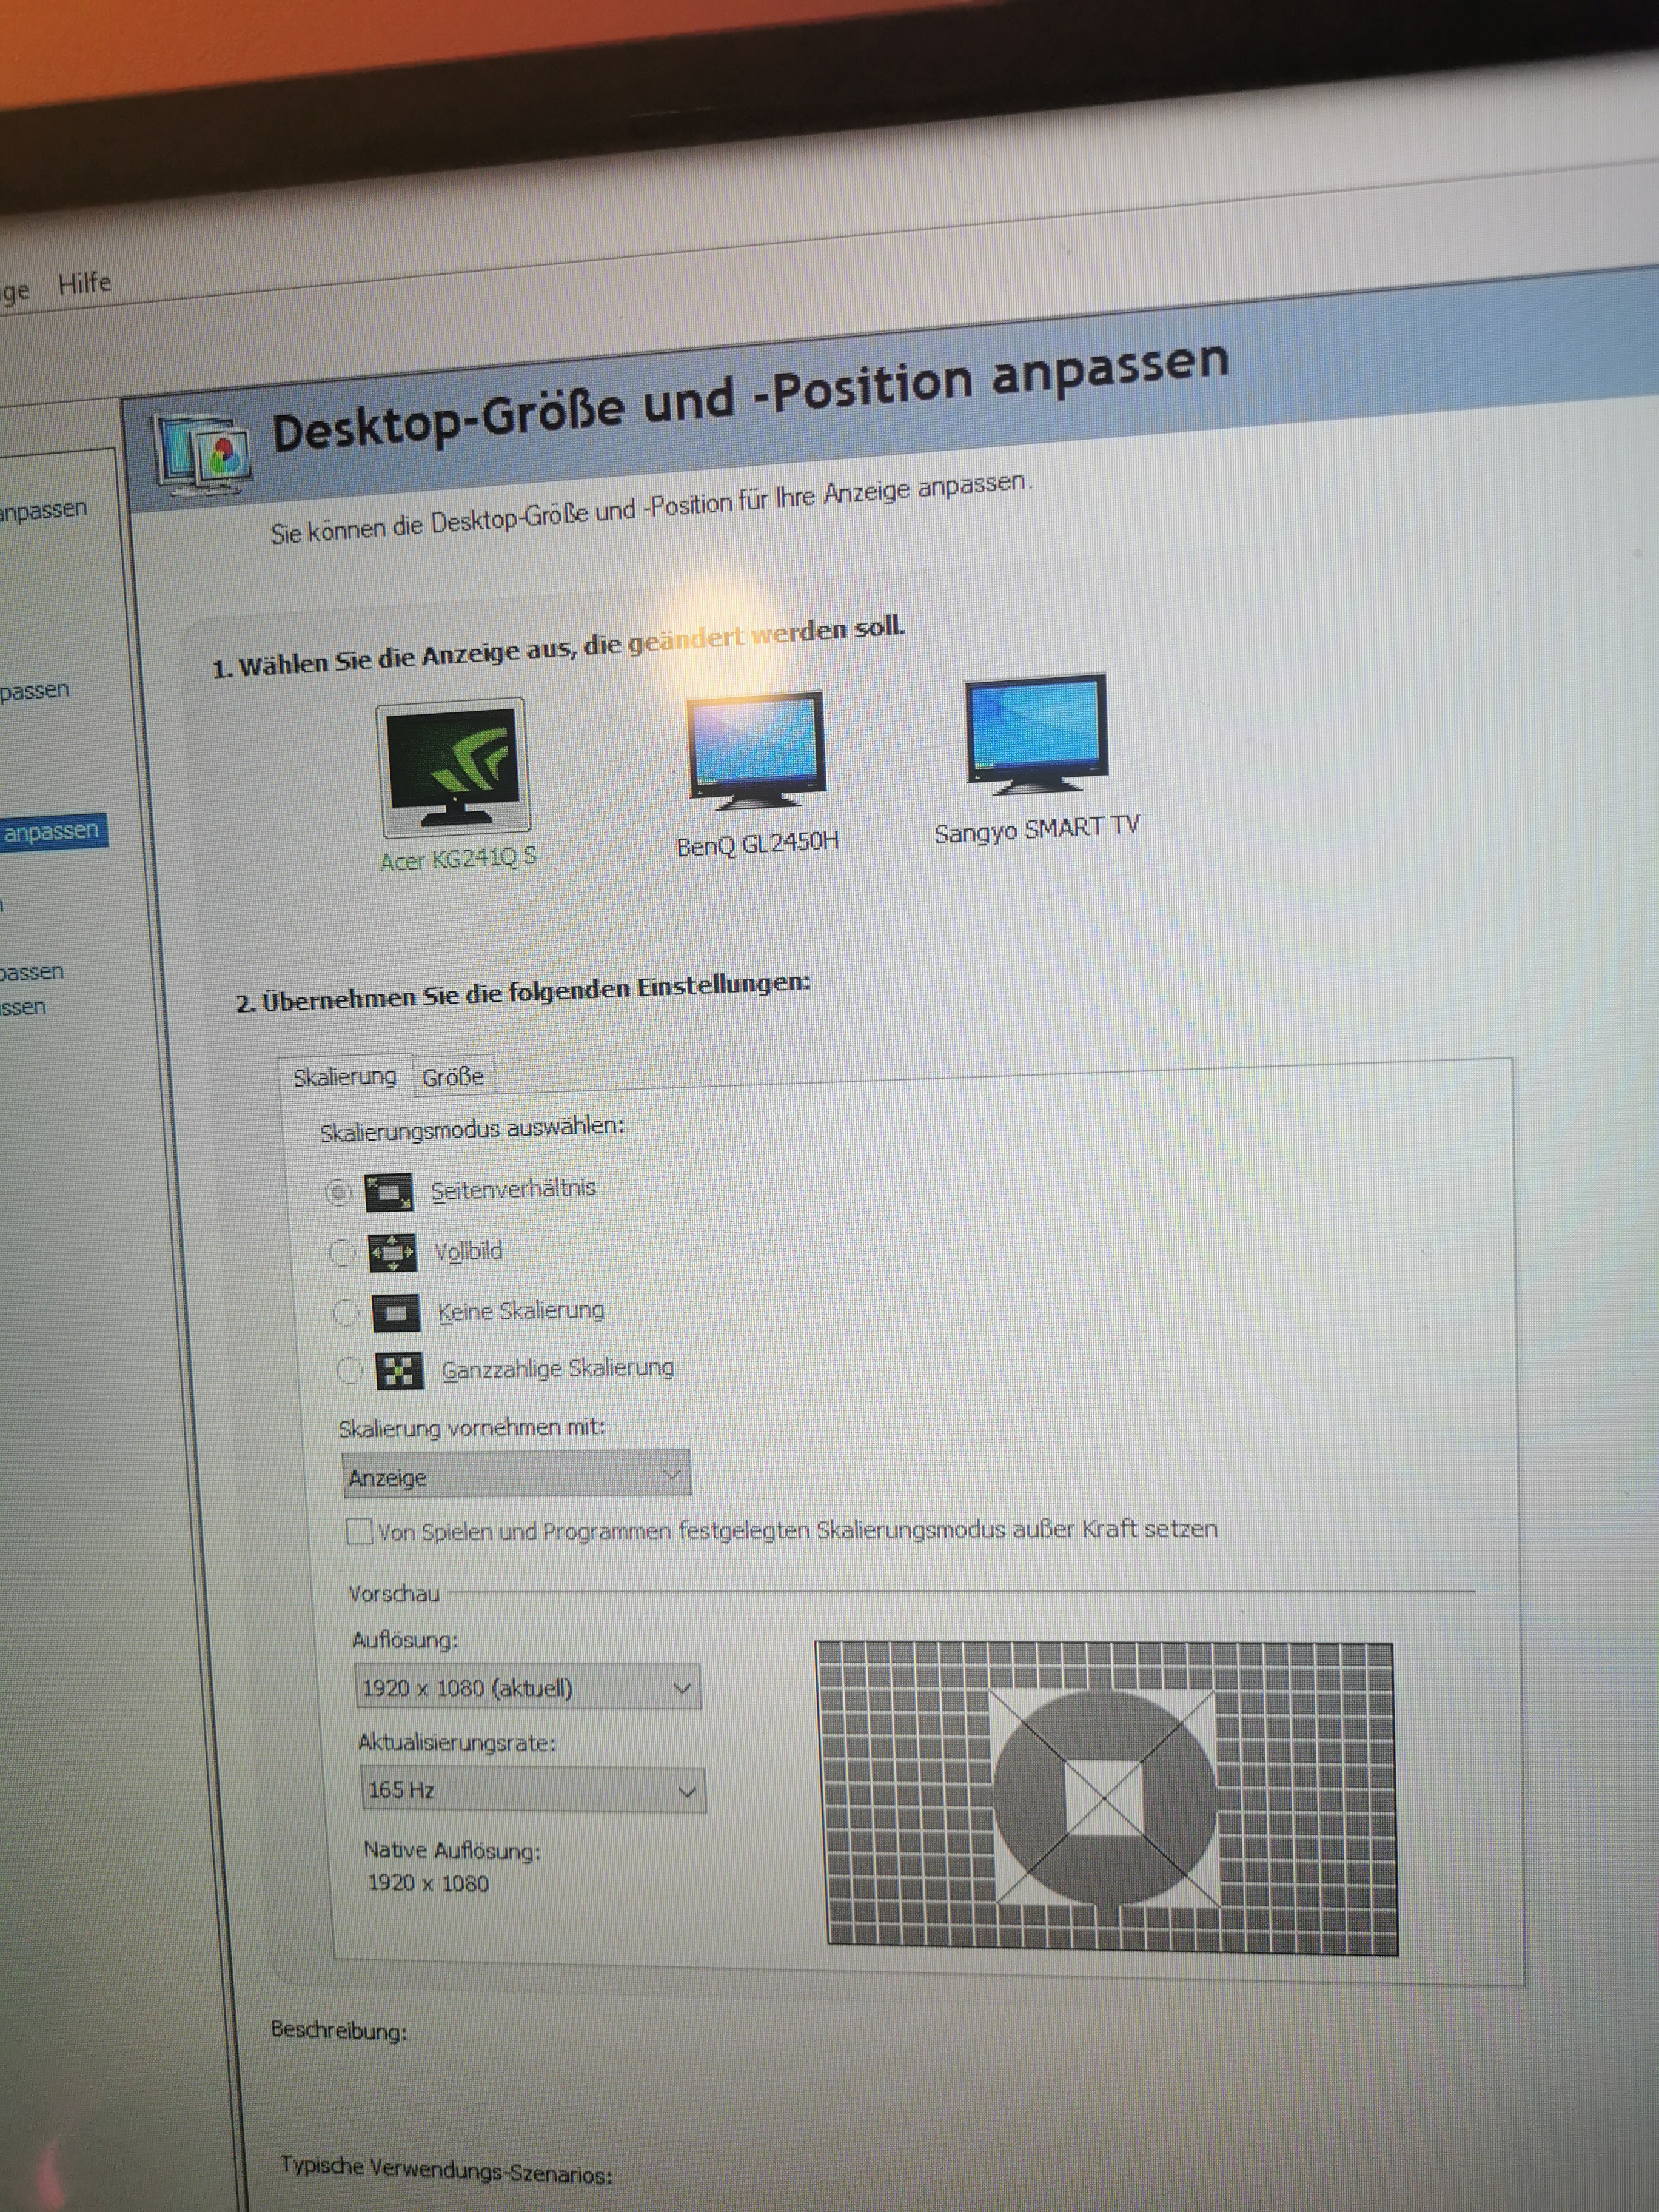This screenshot has height=2212, width=1659.
Task: Select the Vollbild radio button
Action: click(342, 1252)
